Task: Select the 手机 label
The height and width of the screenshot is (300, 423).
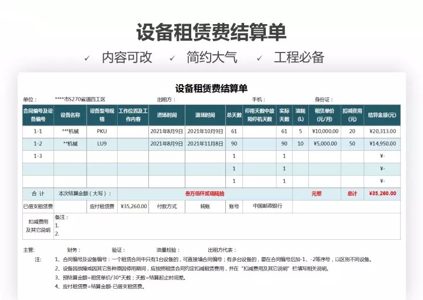Action: (258, 100)
